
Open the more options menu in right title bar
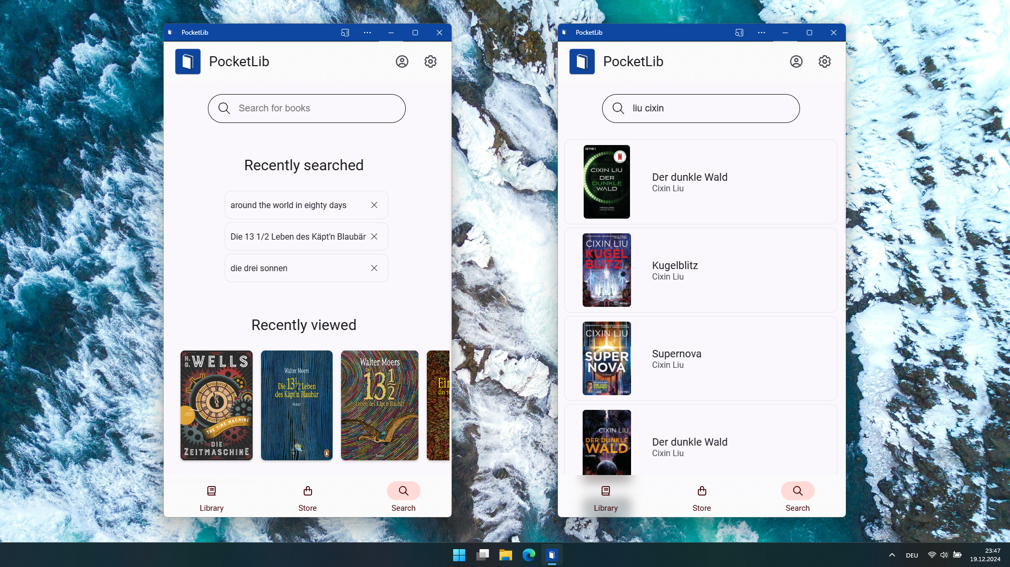pyautogui.click(x=762, y=33)
